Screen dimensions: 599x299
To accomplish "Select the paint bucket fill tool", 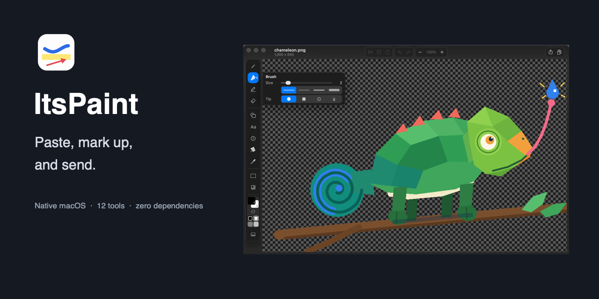I will pos(253,149).
